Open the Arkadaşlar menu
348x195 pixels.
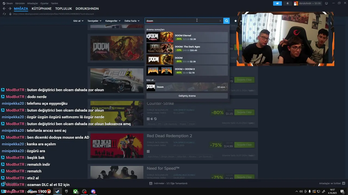(33, 3)
